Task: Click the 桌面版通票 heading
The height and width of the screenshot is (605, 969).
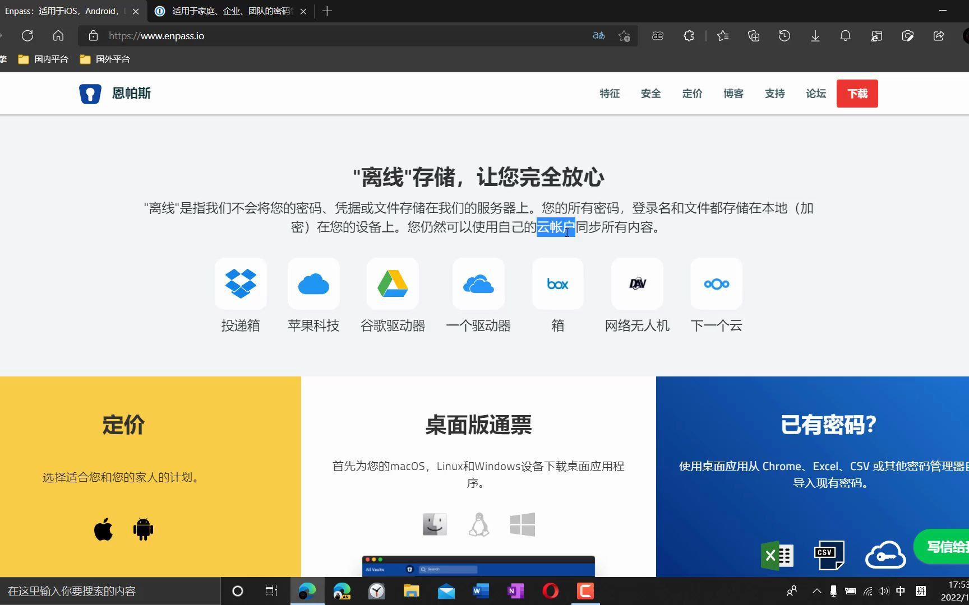Action: click(478, 425)
